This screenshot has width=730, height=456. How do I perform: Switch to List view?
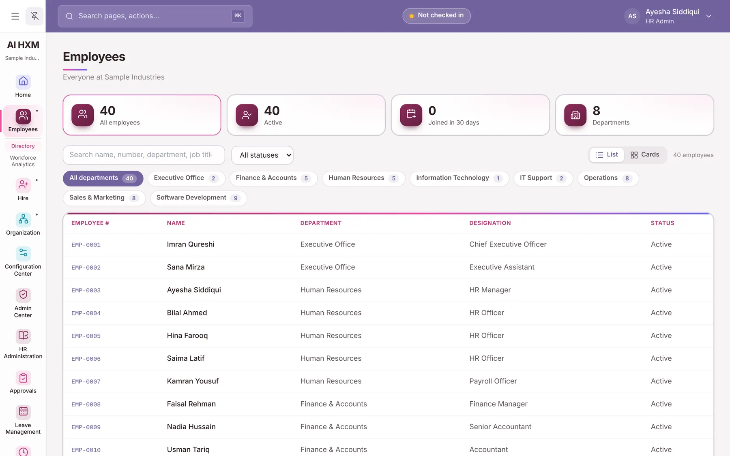click(607, 155)
